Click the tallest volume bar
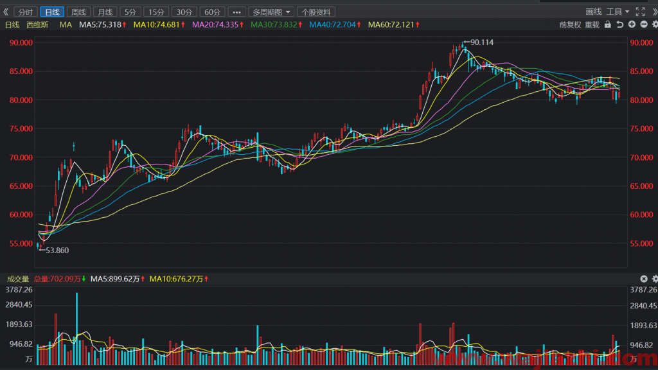658x370 pixels. coord(77,328)
